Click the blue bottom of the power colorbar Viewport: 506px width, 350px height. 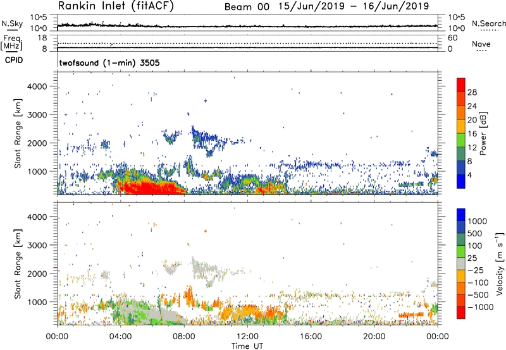(461, 181)
